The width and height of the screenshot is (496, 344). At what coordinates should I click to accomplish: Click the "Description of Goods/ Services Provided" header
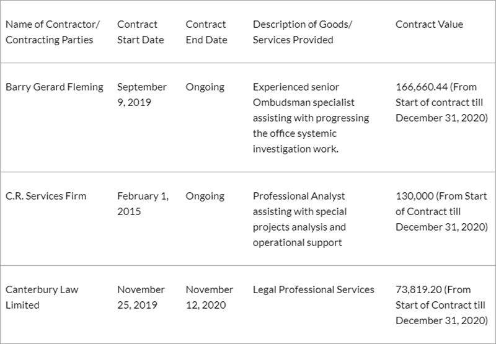[x=301, y=32]
